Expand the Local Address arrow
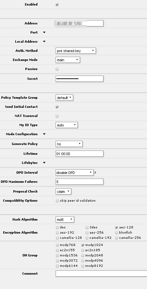This screenshot has width=147, height=289. pyautogui.click(x=44, y=42)
